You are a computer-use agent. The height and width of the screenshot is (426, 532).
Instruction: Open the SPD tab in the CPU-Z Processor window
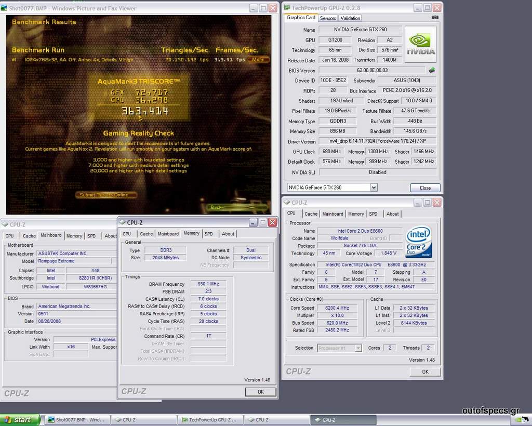373,214
